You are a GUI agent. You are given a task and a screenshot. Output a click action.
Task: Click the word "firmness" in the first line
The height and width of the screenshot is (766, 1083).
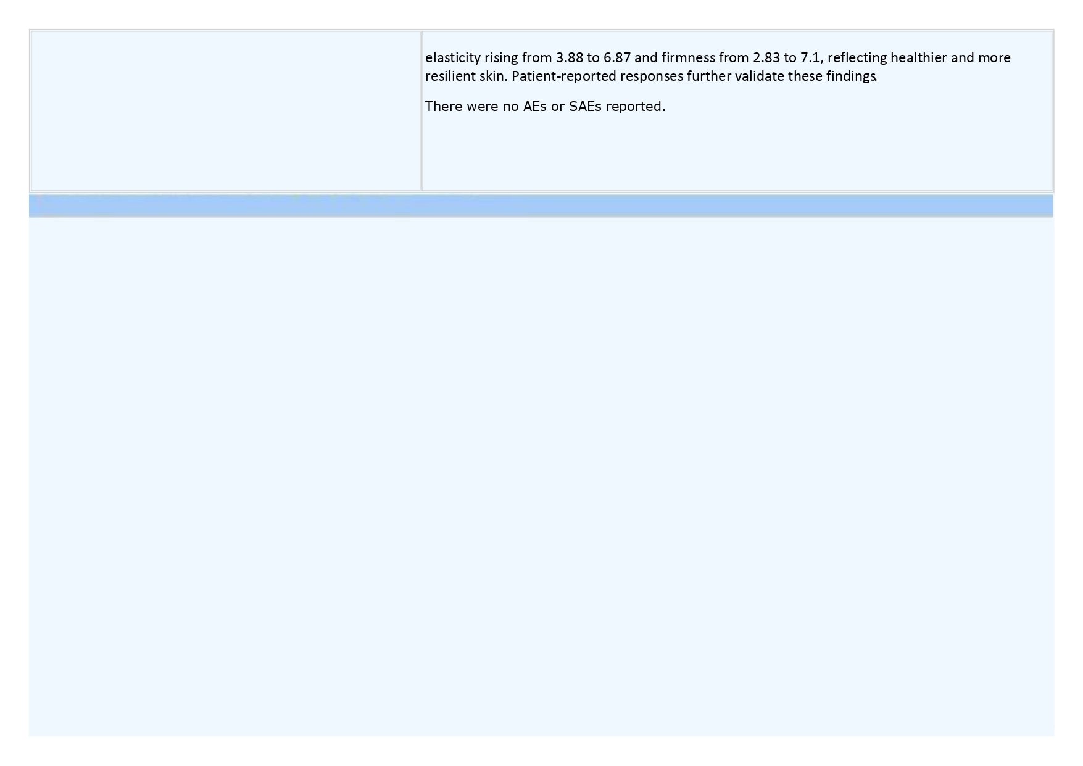[688, 58]
